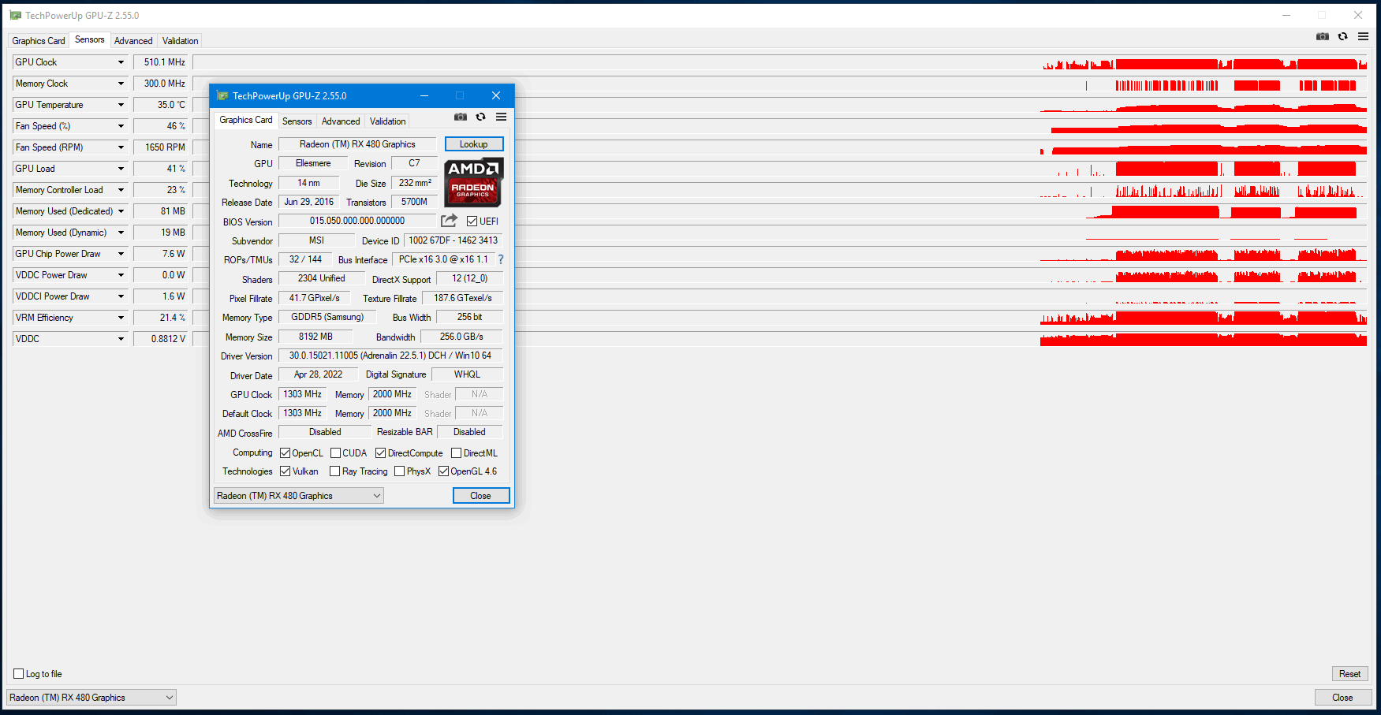This screenshot has width=1381, height=715.
Task: Toggle OpenCL checkbox
Action: 286,453
